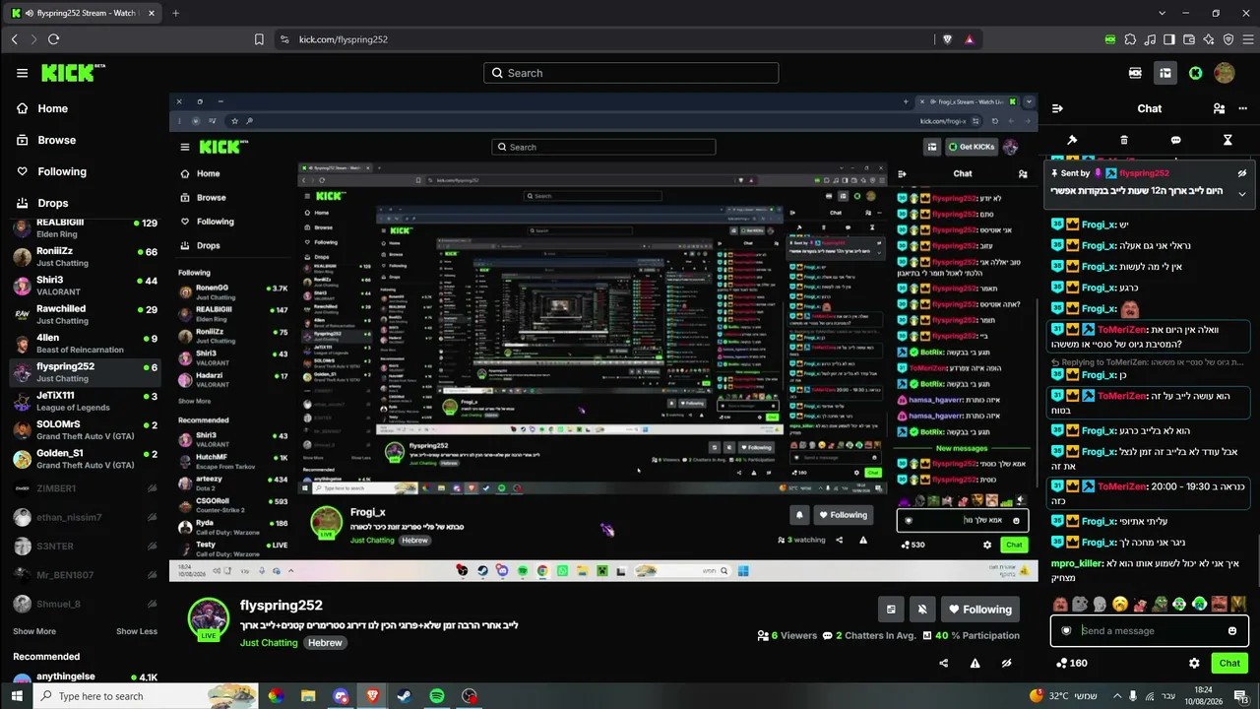Open the dashboard icon beside the KICKs icon
Viewport: 1260px width, 709px height.
coord(1165,73)
